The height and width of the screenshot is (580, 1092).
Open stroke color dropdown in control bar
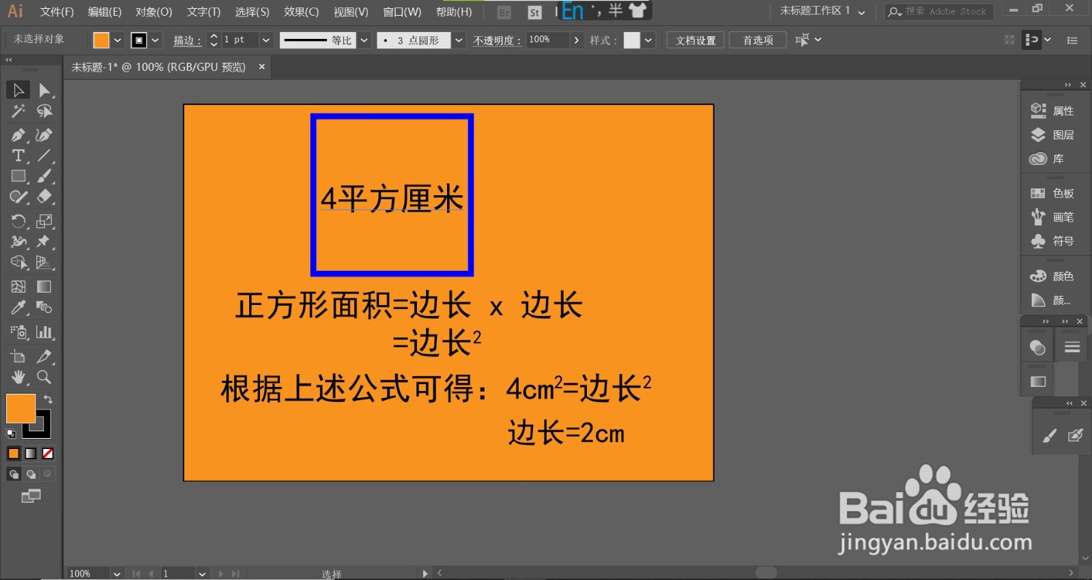coord(156,40)
